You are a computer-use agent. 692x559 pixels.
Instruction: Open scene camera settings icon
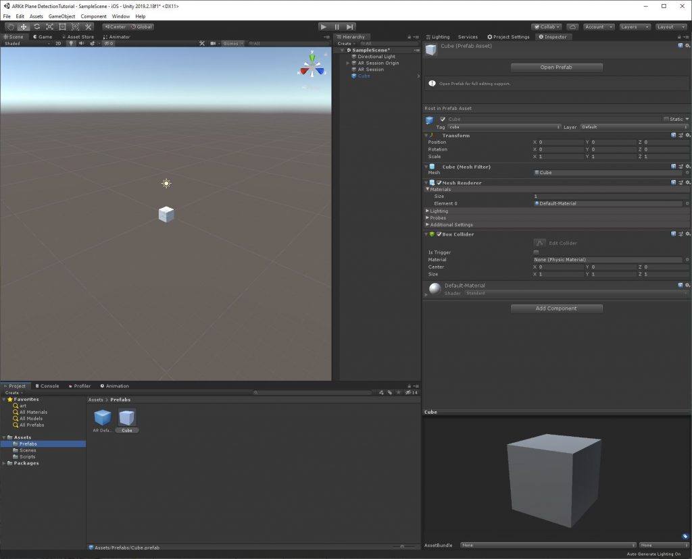[x=213, y=43]
